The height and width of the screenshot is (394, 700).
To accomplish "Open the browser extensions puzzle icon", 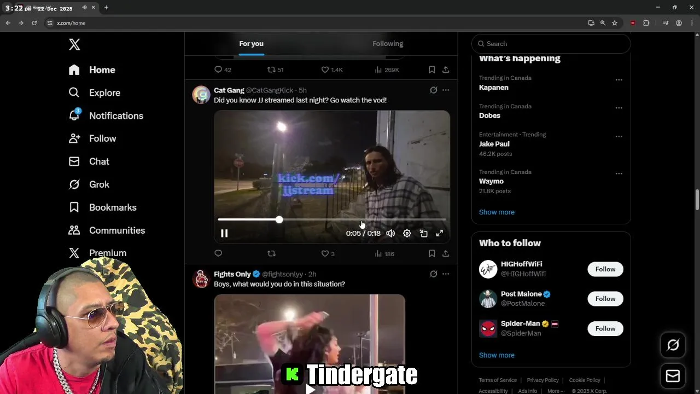I will click(x=646, y=23).
